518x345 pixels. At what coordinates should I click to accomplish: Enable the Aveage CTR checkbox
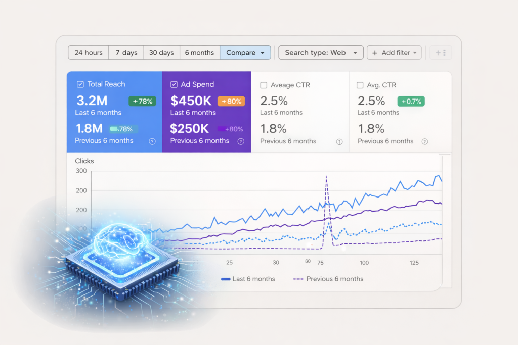(x=264, y=85)
